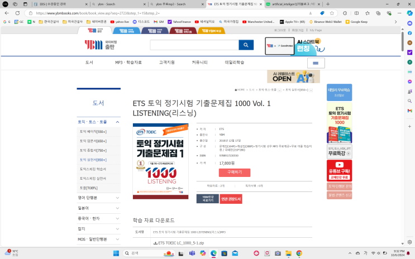Open the Gmail bookmark GM

tap(159, 22)
